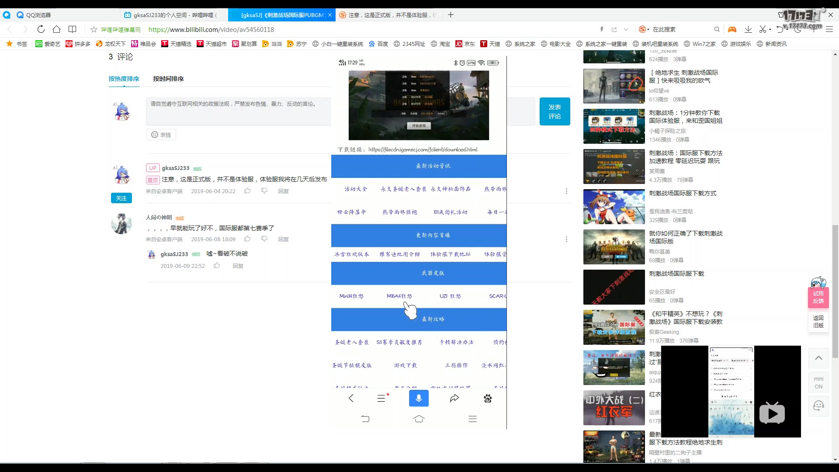
Task: Click the scroll-to-top arrow in the right sidebar
Action: click(818, 358)
